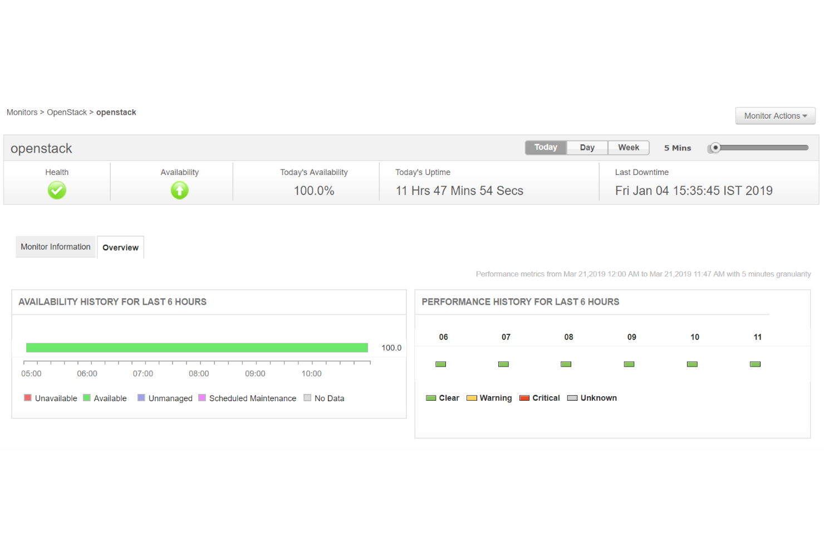Toggle the Unavailable legend item
Image resolution: width=824 pixels, height=550 pixels.
[x=27, y=397]
